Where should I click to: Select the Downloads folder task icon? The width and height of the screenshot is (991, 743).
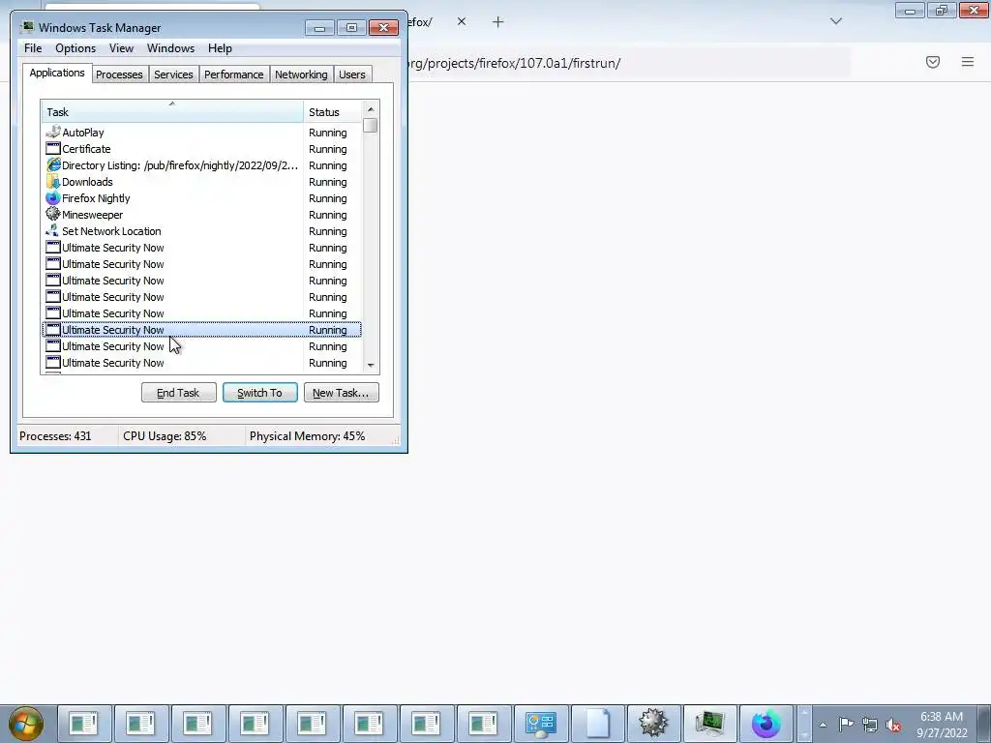click(53, 181)
